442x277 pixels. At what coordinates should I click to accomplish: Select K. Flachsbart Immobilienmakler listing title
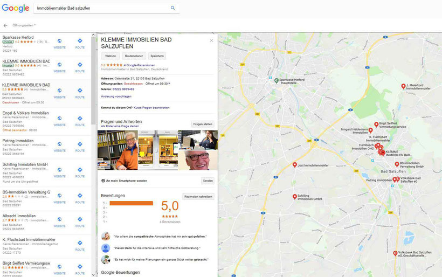29,239
